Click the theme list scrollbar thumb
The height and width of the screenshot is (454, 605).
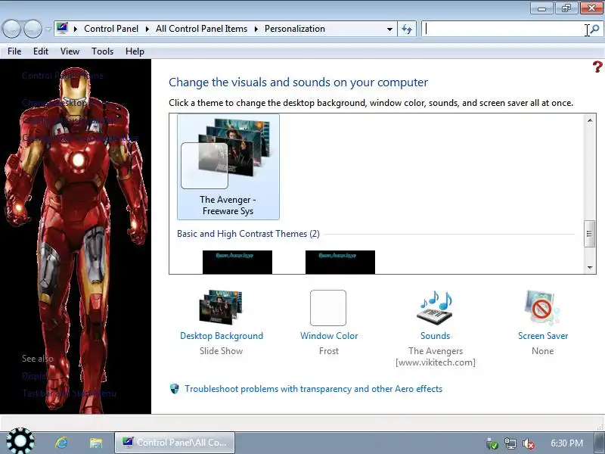click(590, 234)
